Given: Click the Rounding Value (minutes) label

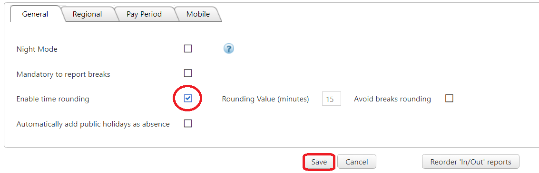Looking at the screenshot, I should [265, 99].
